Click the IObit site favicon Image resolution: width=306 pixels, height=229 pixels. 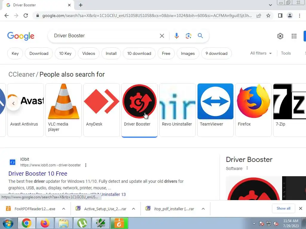13,162
